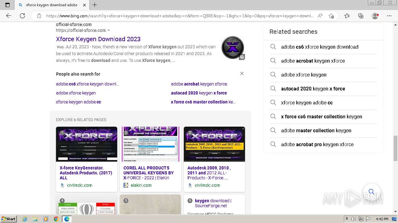Open File Explorer from taskbar
Viewport: 398px width, 223px height.
(35, 219)
